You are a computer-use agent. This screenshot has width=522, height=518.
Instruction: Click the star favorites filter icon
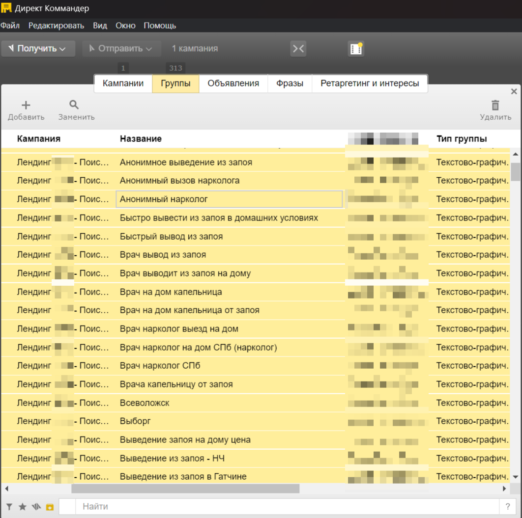coord(22,507)
